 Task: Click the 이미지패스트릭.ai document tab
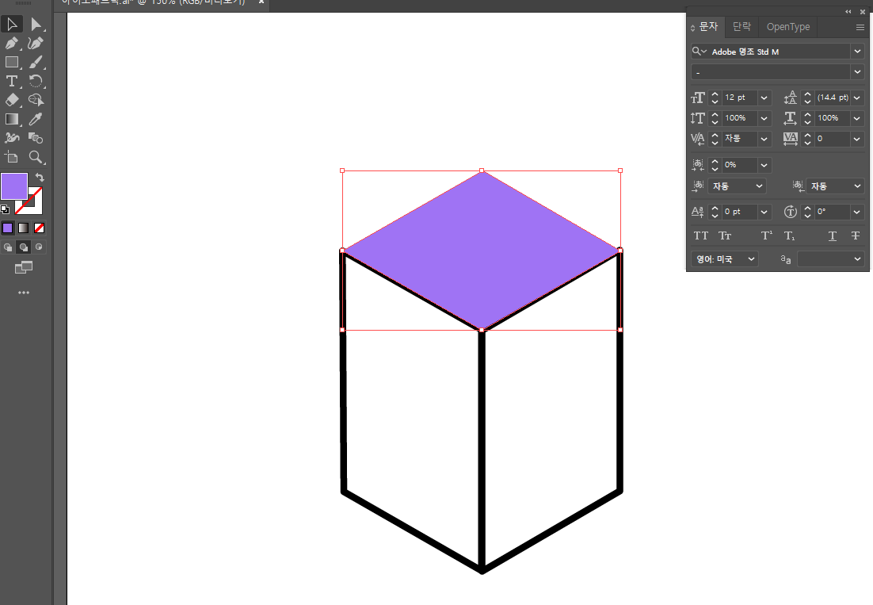tap(158, 2)
